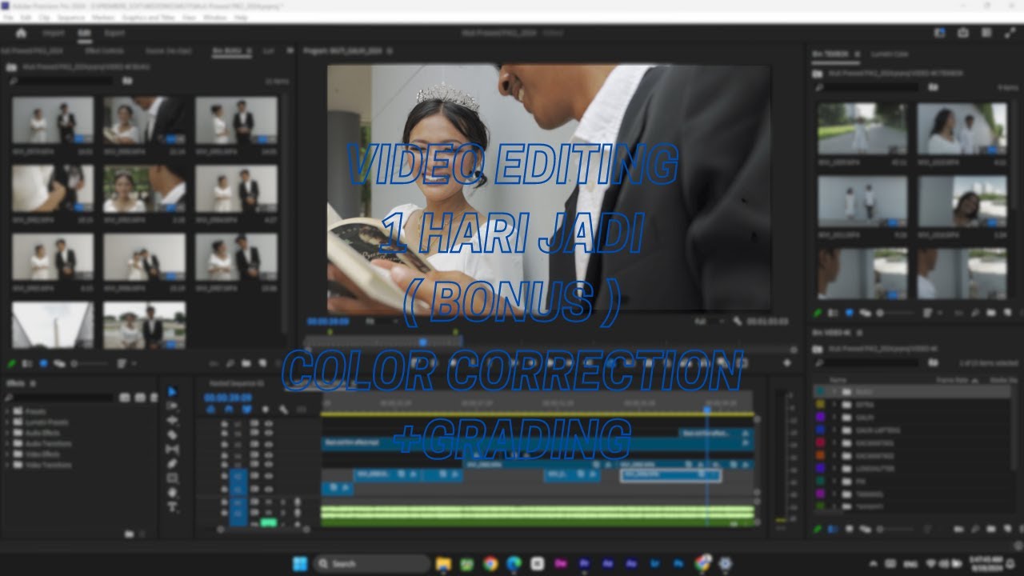Expand the Lumetri Presets folder
Viewport: 1024px width, 576px height.
[8, 422]
